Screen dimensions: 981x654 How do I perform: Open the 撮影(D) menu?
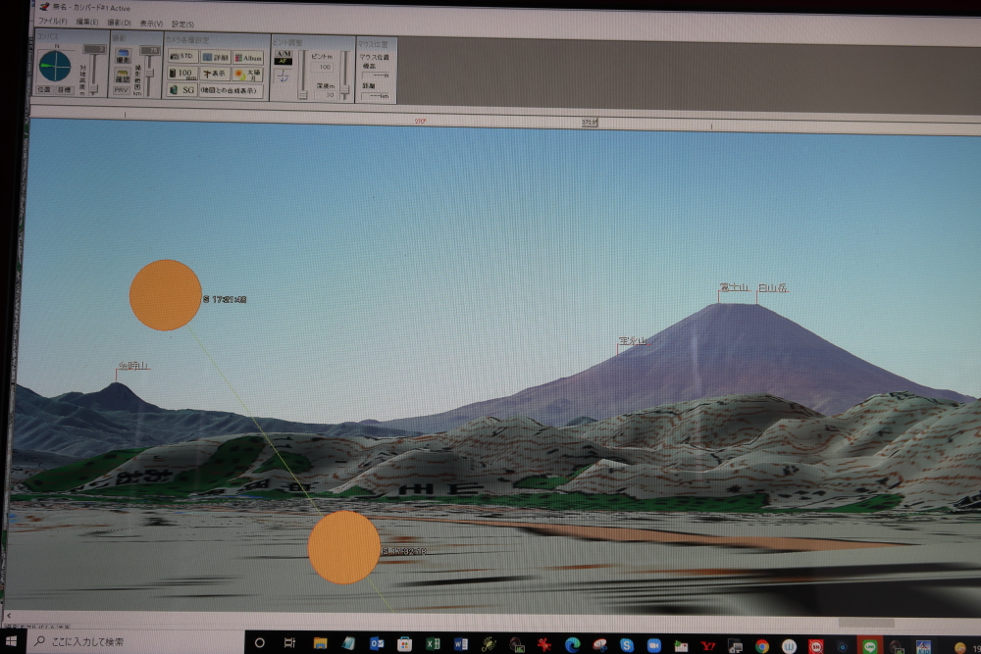[119, 22]
